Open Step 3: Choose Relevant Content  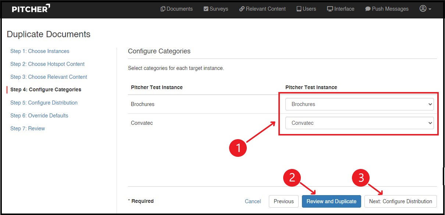[49, 77]
